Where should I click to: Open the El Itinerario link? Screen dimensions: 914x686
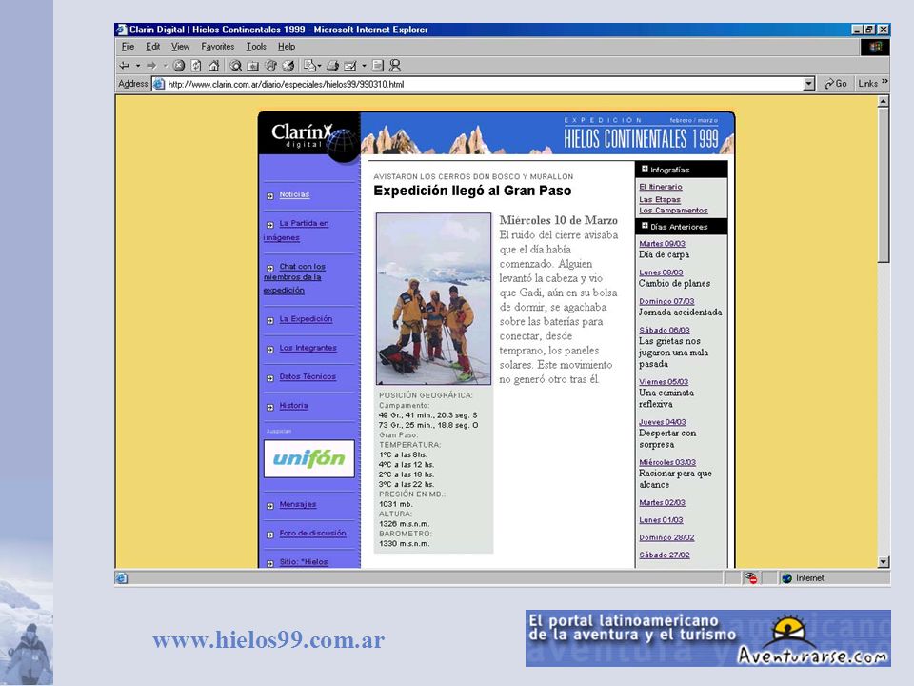661,187
